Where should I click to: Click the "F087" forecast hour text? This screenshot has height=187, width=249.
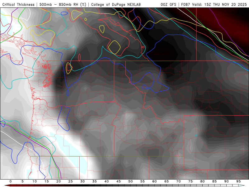[x=186, y=5]
